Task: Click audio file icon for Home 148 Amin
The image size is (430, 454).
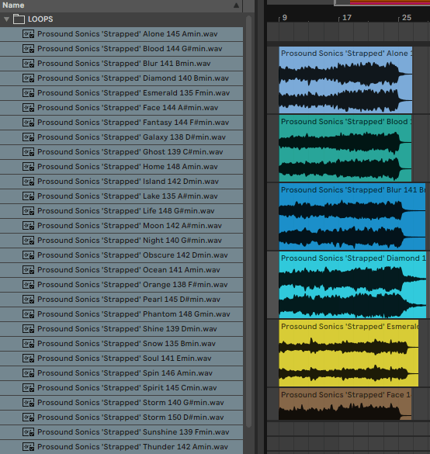Action: (29, 167)
